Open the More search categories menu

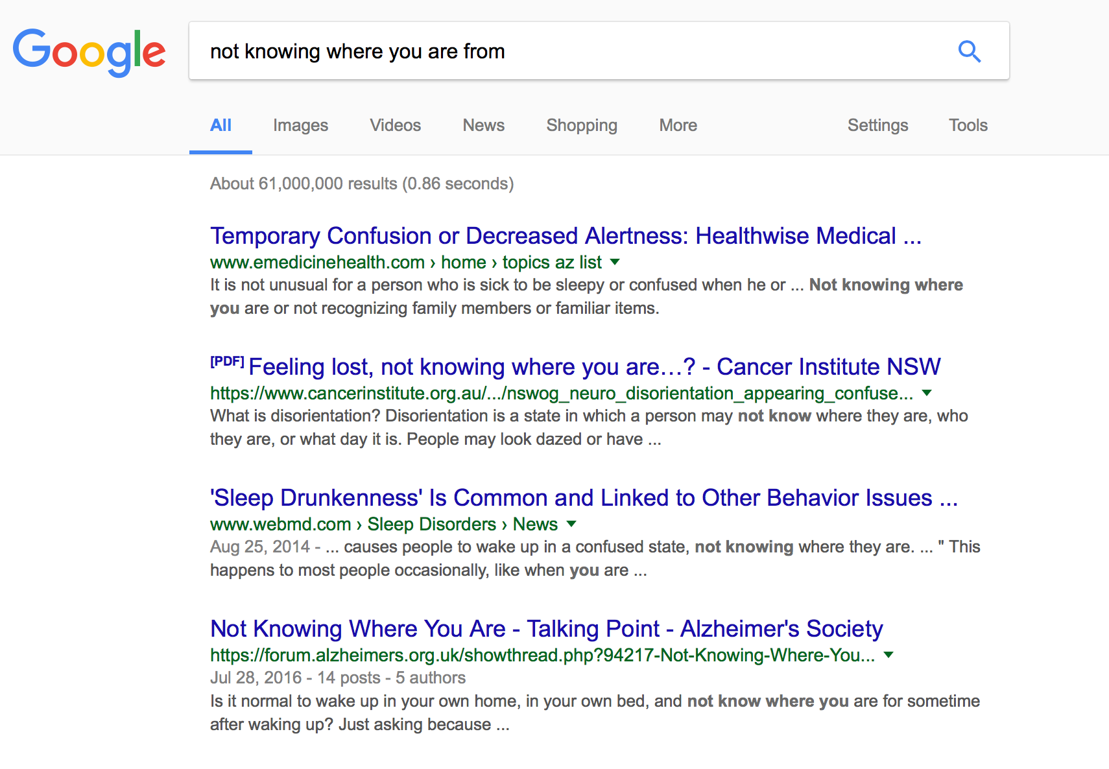point(678,125)
